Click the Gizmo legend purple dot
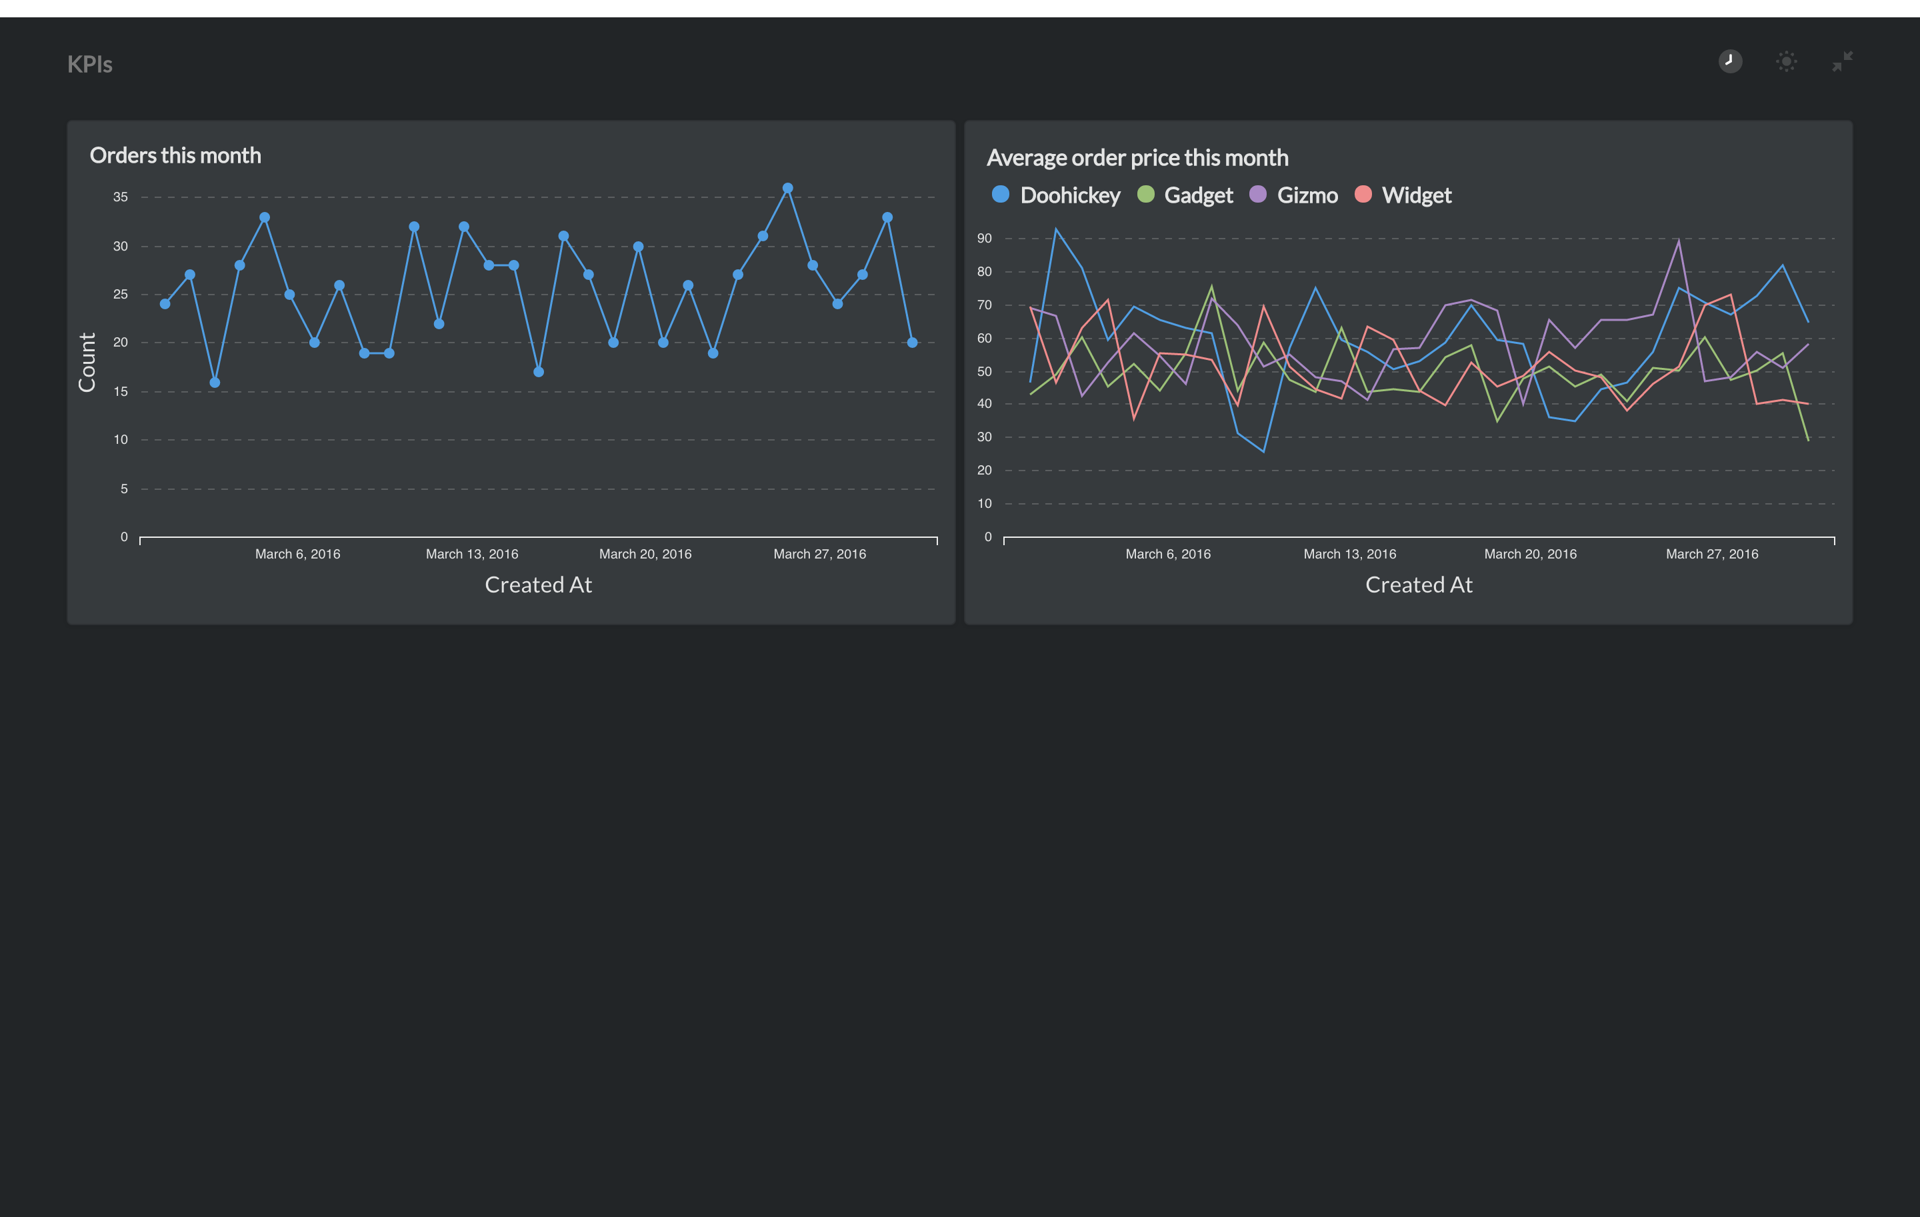1920x1217 pixels. pos(1257,195)
